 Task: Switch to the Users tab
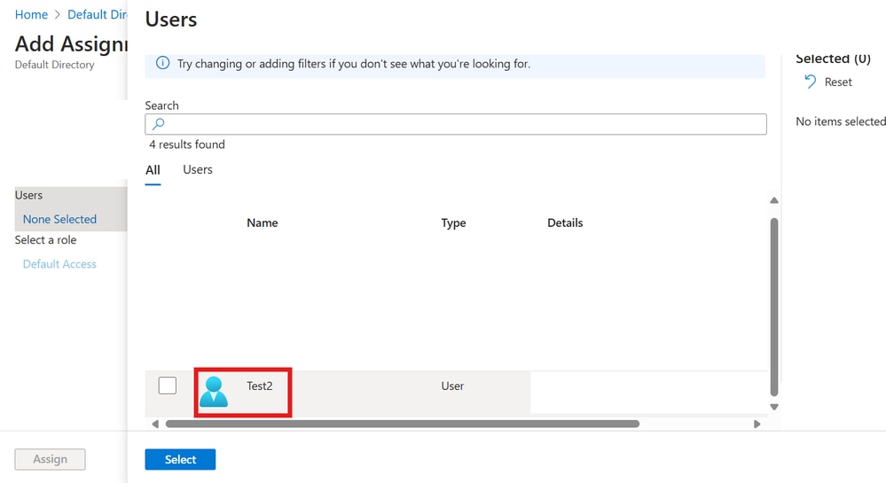click(x=198, y=169)
